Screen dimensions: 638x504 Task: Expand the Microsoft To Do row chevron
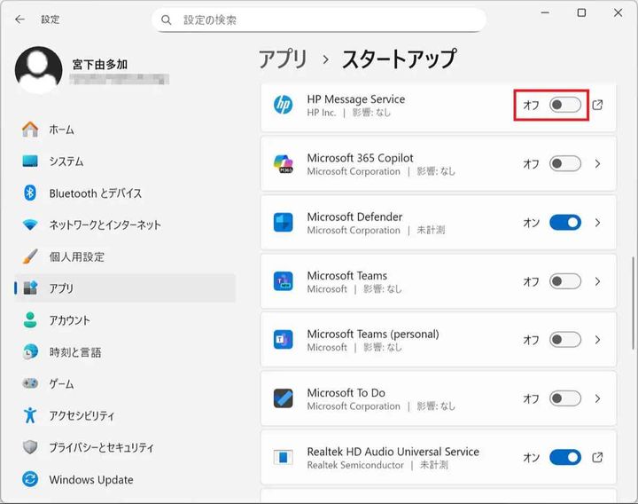click(x=598, y=398)
